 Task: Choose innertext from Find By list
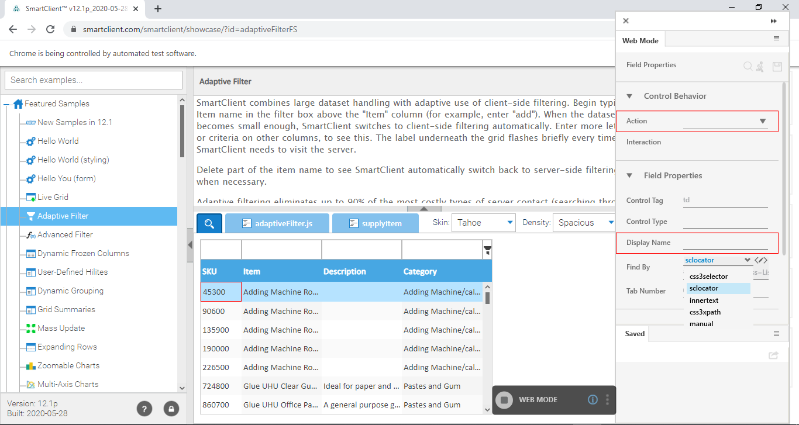tap(718, 300)
